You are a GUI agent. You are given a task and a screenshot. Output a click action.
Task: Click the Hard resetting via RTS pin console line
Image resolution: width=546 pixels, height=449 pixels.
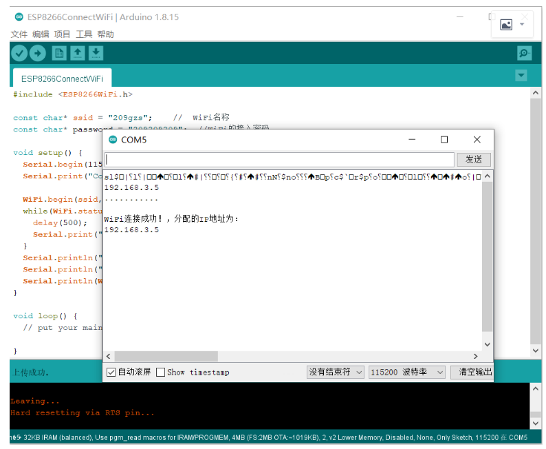[83, 413]
